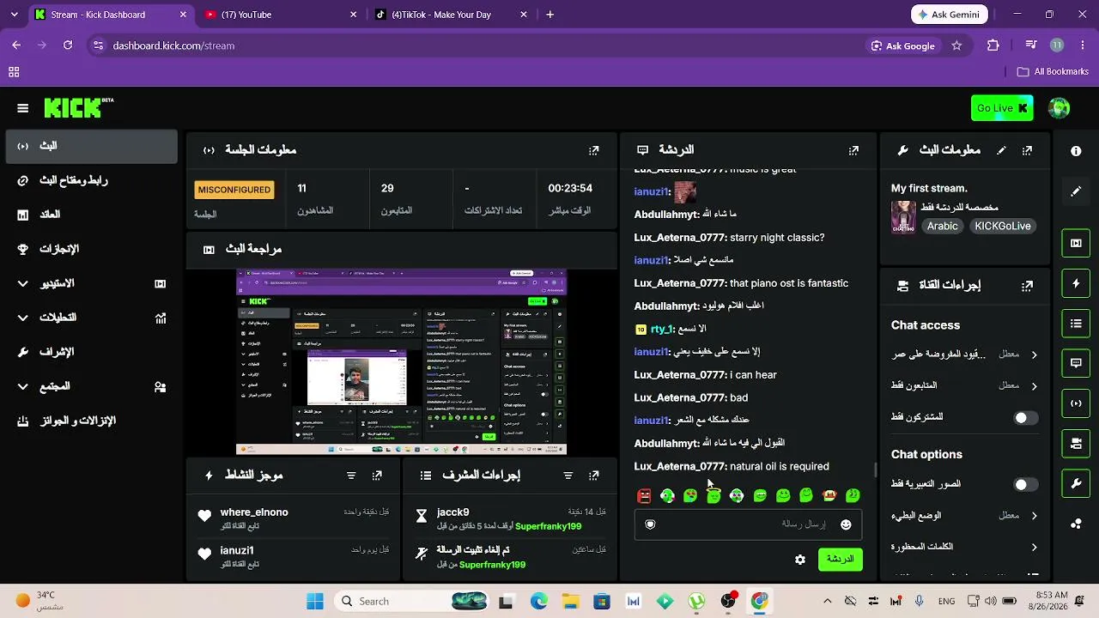Viewport: 1099px width, 618px height.
Task: Open the info icon in the right icon rail
Action: tap(1076, 151)
